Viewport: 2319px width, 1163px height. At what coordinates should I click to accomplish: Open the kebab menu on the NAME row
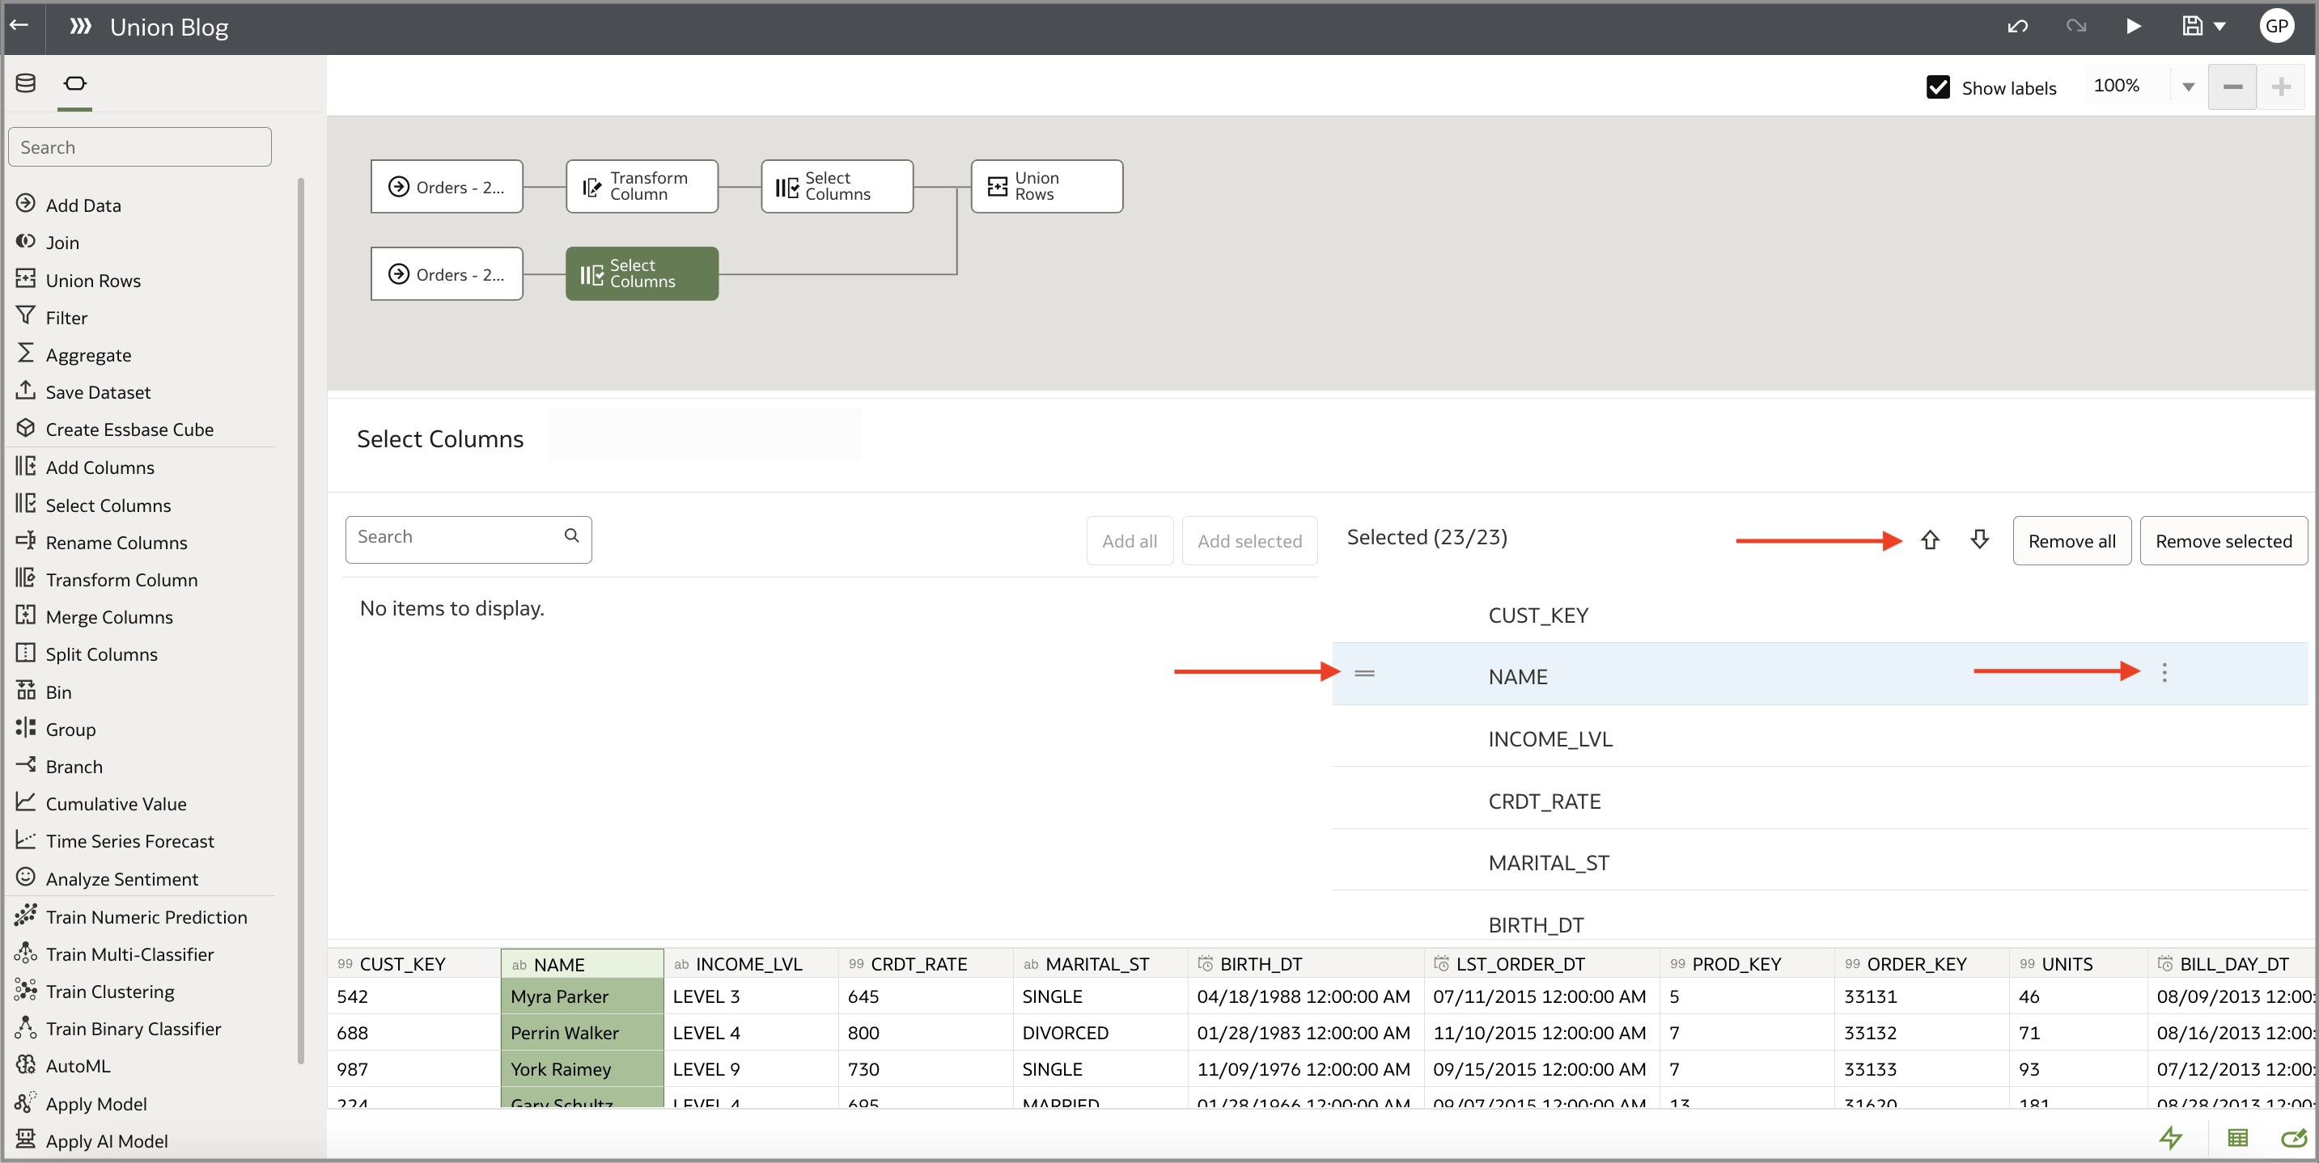(2164, 672)
